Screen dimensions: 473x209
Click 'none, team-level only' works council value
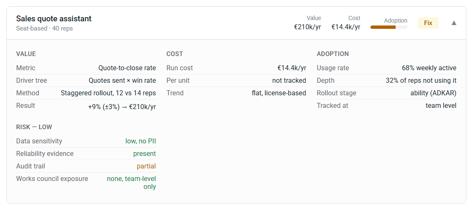(131, 183)
